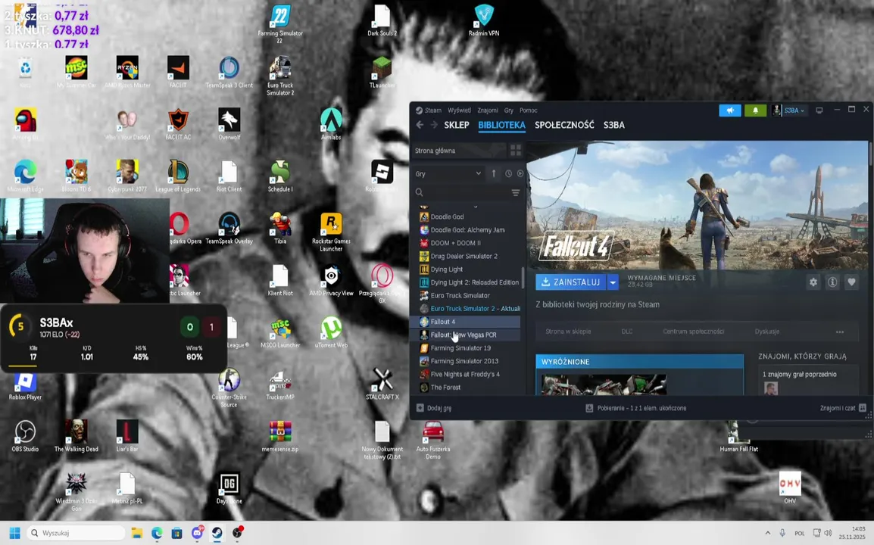Open Counter-Strike Source desktop icon
The height and width of the screenshot is (545, 874).
point(229,388)
